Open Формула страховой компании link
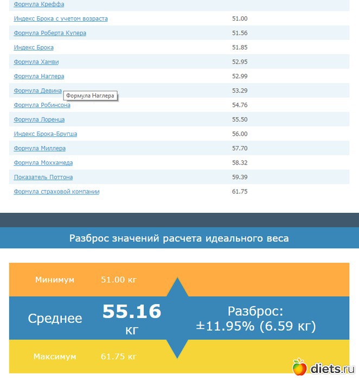The image size is (359, 380). pyautogui.click(x=56, y=192)
